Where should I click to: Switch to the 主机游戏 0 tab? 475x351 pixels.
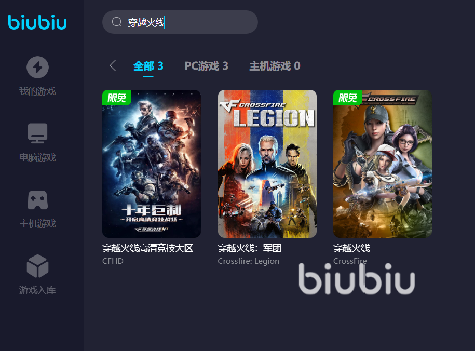tap(275, 66)
